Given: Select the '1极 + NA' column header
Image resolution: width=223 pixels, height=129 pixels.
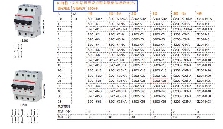Looking at the screenshot, I should [115, 14].
